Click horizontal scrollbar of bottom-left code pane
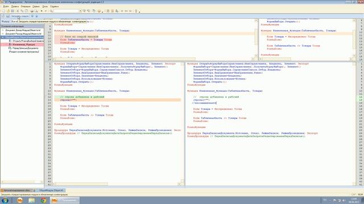Viewport: 364px width, 204px height. 116,184
